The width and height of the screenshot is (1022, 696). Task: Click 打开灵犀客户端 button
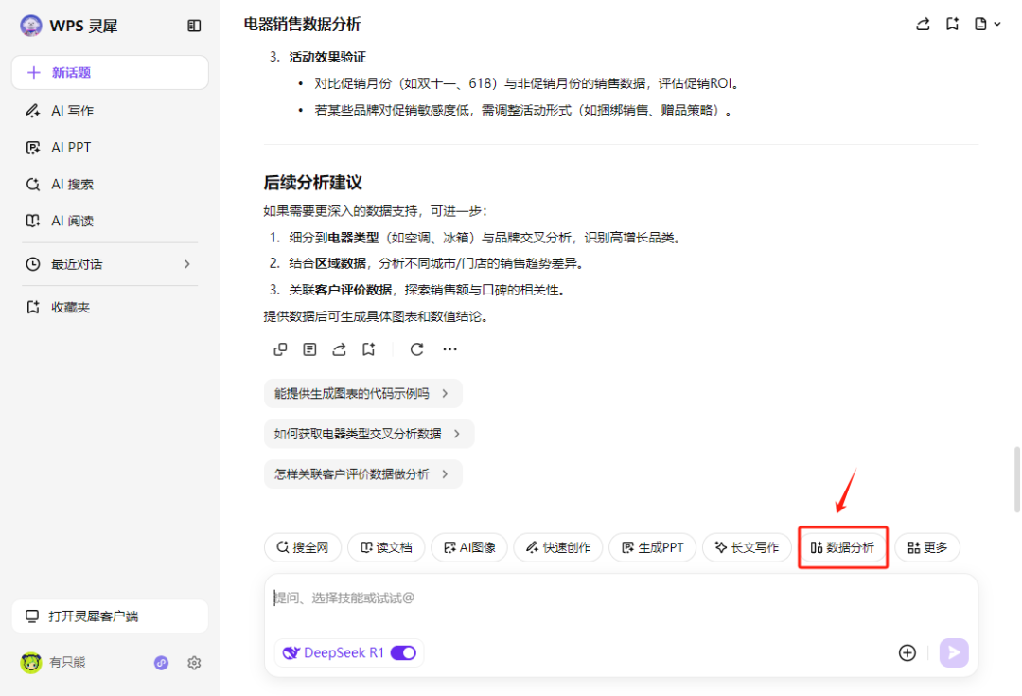110,616
